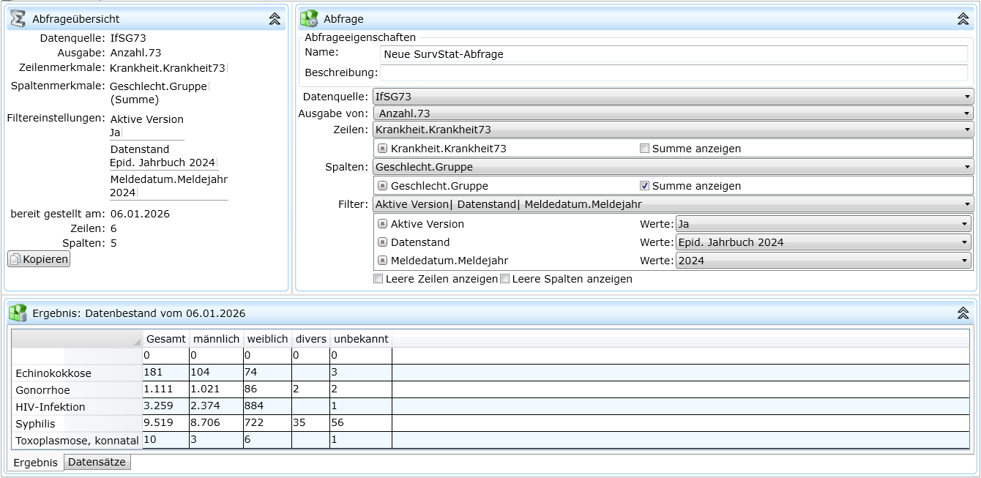Remove the Krankheit.Krankheit73 row attribute

click(382, 149)
